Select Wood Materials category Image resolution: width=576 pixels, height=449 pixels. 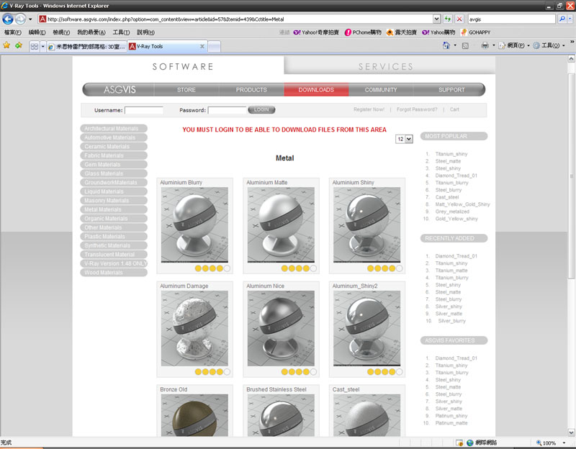pos(114,273)
